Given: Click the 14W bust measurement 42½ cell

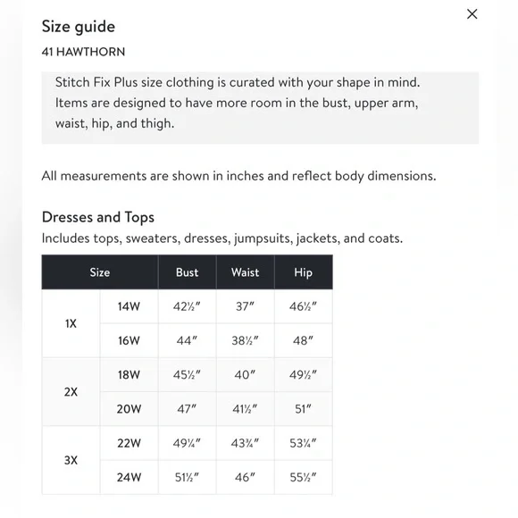Looking at the screenshot, I should point(187,306).
